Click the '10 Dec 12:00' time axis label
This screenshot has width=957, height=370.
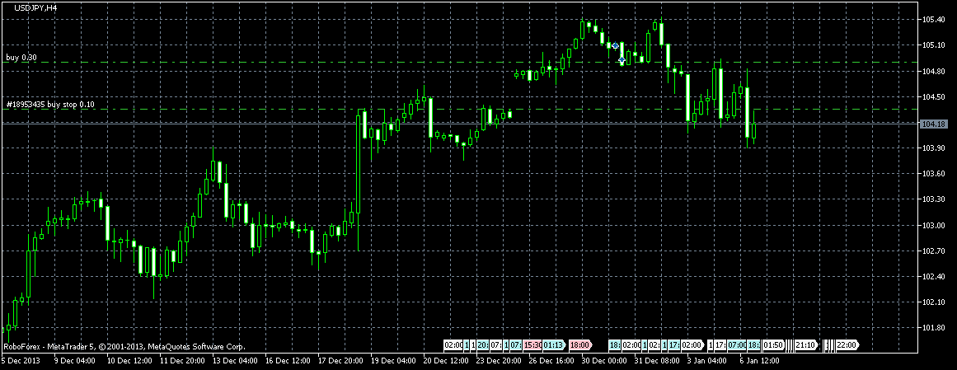[x=130, y=360]
